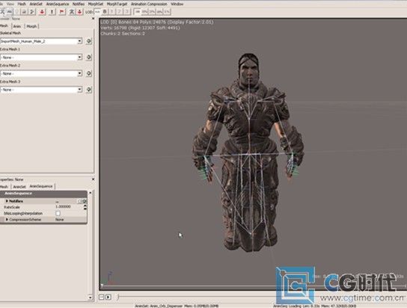Set playback speed to 100%
Viewport: 407px width, 308px height.
[x=138, y=12]
